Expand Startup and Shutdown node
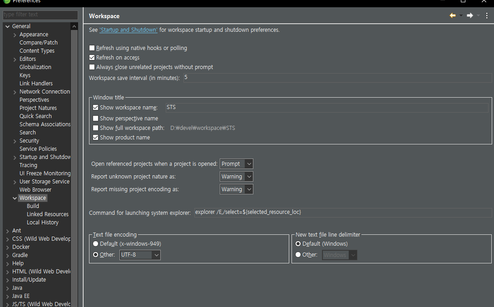The image size is (494, 307). pos(15,157)
